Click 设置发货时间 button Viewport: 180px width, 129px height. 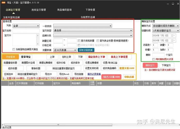point(92,68)
